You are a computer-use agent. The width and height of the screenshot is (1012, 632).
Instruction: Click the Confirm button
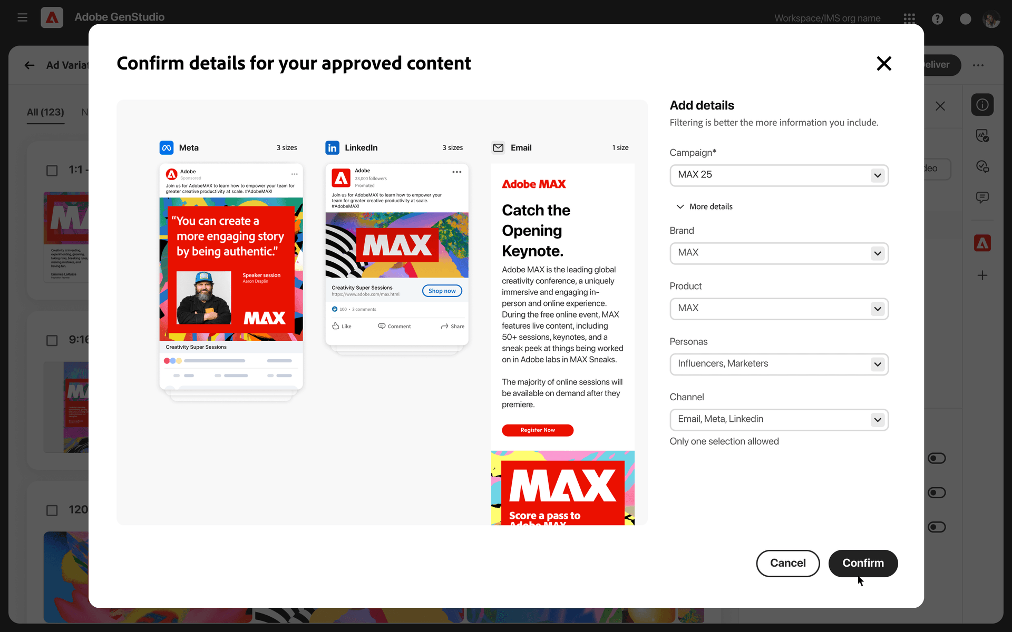tap(863, 563)
